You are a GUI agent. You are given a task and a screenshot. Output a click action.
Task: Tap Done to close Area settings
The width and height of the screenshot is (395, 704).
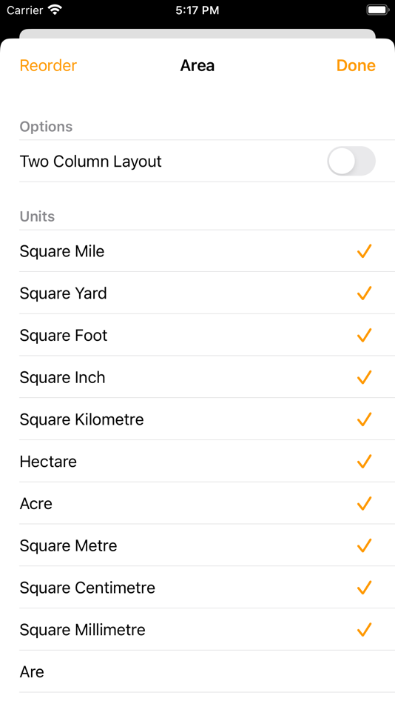(x=356, y=65)
